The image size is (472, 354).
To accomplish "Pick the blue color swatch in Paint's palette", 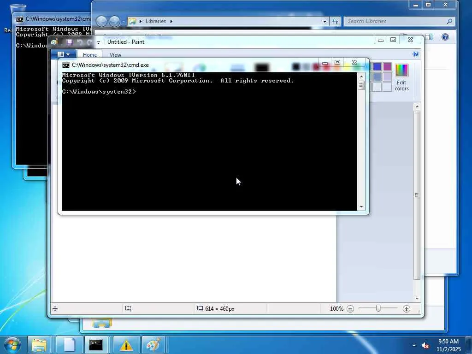I will [x=377, y=67].
